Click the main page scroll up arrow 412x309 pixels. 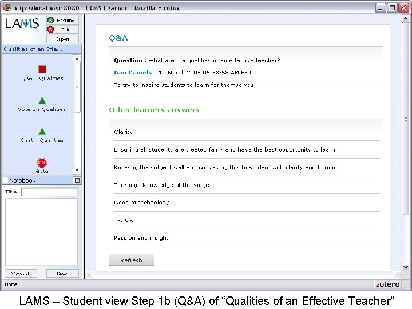pyautogui.click(x=406, y=19)
